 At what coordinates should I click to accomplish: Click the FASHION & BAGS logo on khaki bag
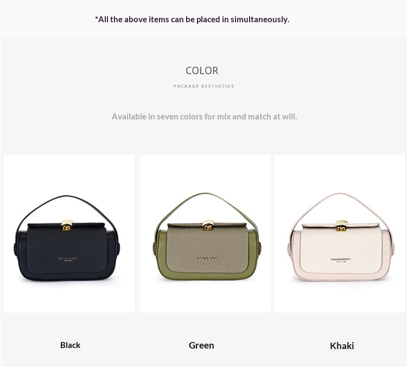(x=341, y=260)
